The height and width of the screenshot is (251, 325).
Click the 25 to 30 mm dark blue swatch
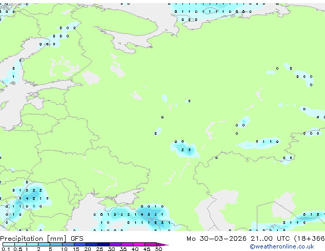[104, 244]
